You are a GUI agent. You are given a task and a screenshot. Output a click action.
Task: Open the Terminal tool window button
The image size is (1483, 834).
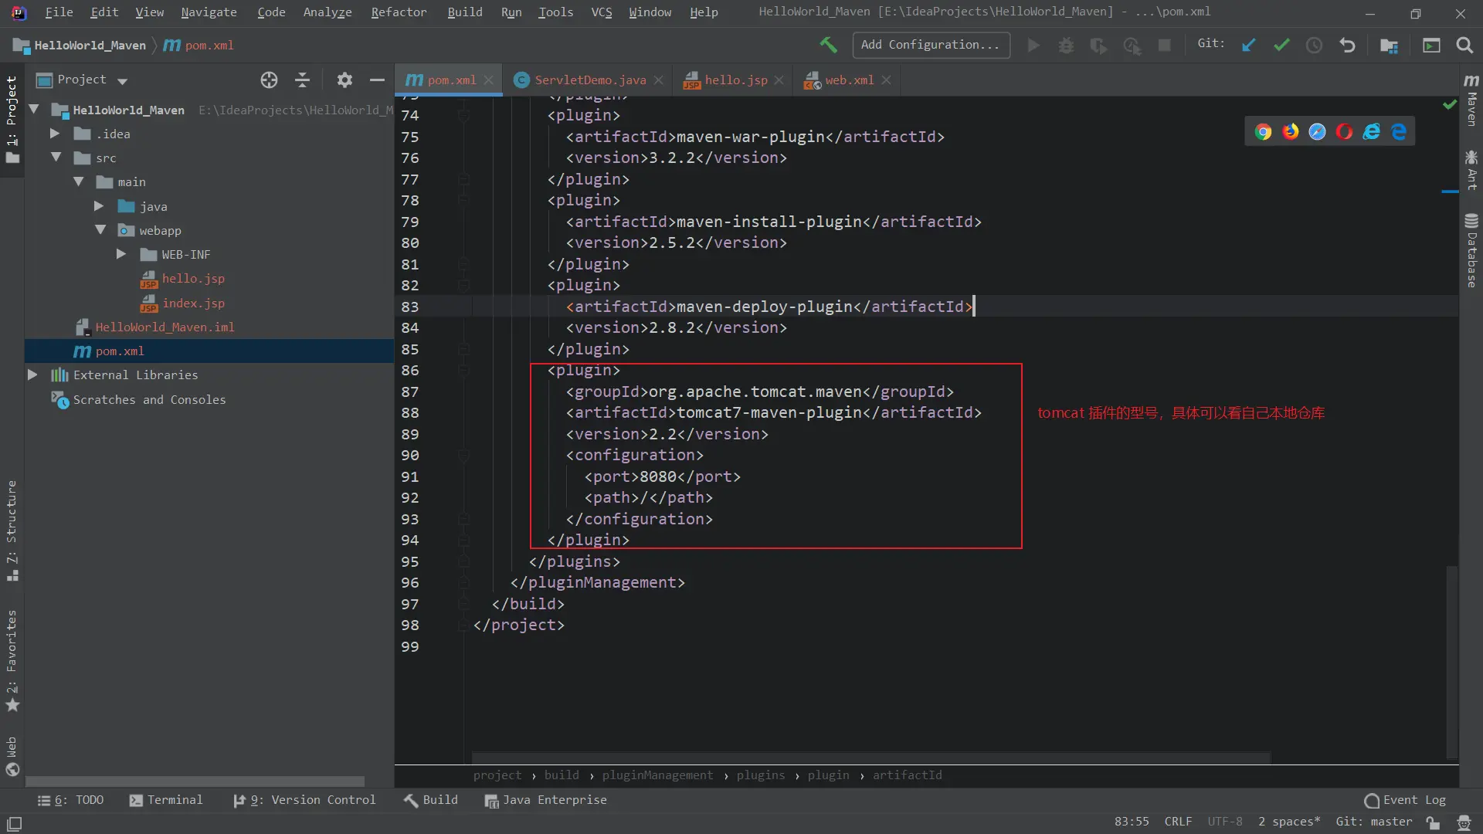[166, 800]
